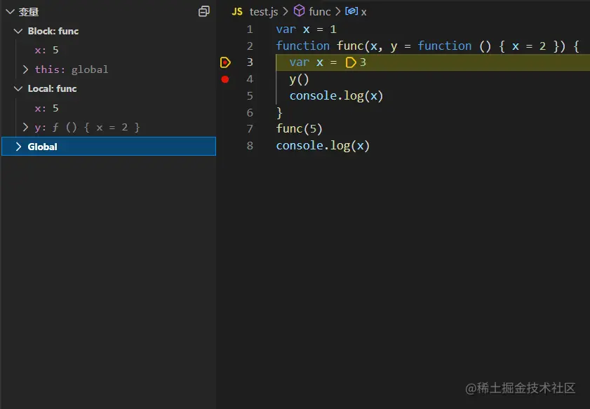Click console.log(x) on line 8

[322, 146]
